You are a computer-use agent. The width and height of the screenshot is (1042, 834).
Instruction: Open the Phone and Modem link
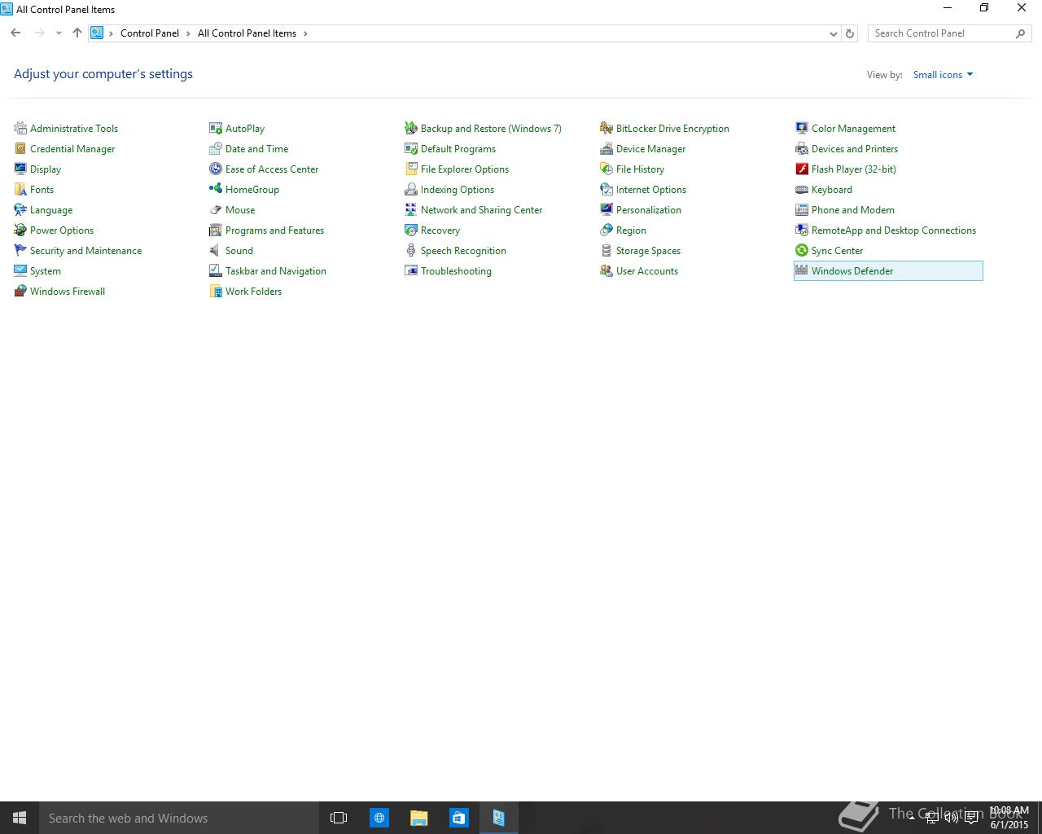pos(853,210)
